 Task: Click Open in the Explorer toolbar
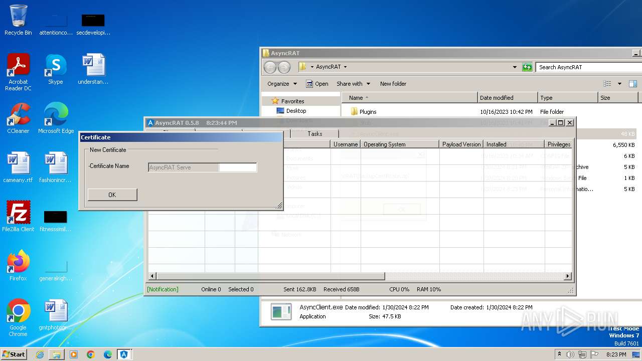317,84
